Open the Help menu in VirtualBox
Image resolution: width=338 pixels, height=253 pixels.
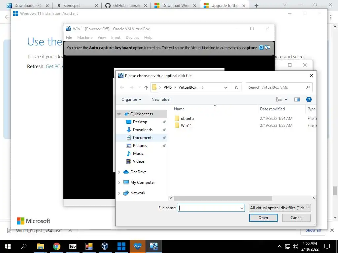[x=148, y=38]
